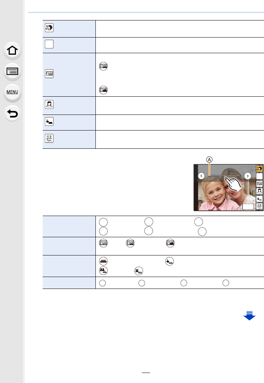
Task: Select the face icon in the fourth table row
Action: coord(49,105)
